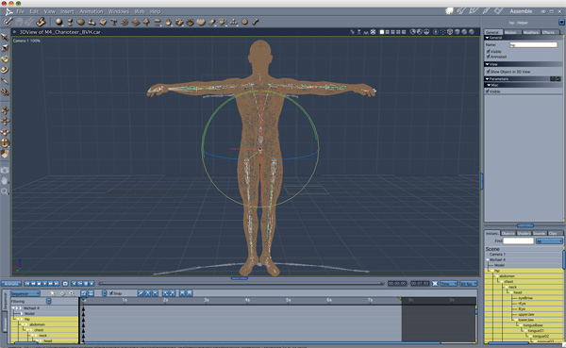Click the 3s mark on timeline ruler
566x348 pixels.
click(x=206, y=300)
